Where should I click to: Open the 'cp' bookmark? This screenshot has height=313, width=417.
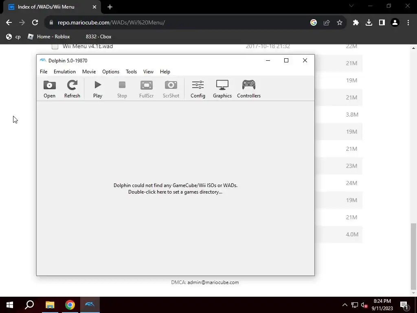[x=13, y=37]
